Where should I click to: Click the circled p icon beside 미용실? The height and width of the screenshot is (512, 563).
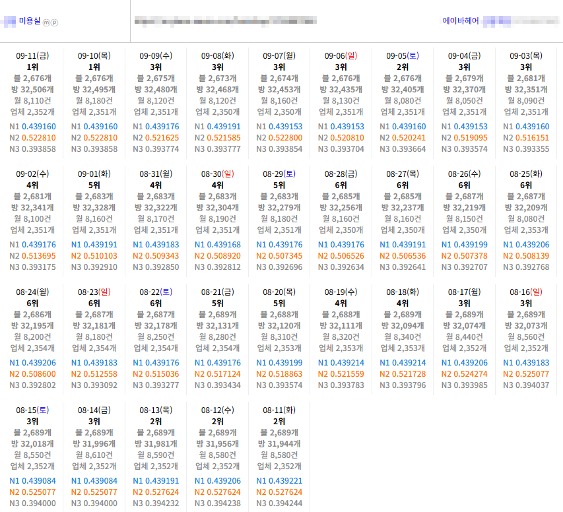(54, 22)
